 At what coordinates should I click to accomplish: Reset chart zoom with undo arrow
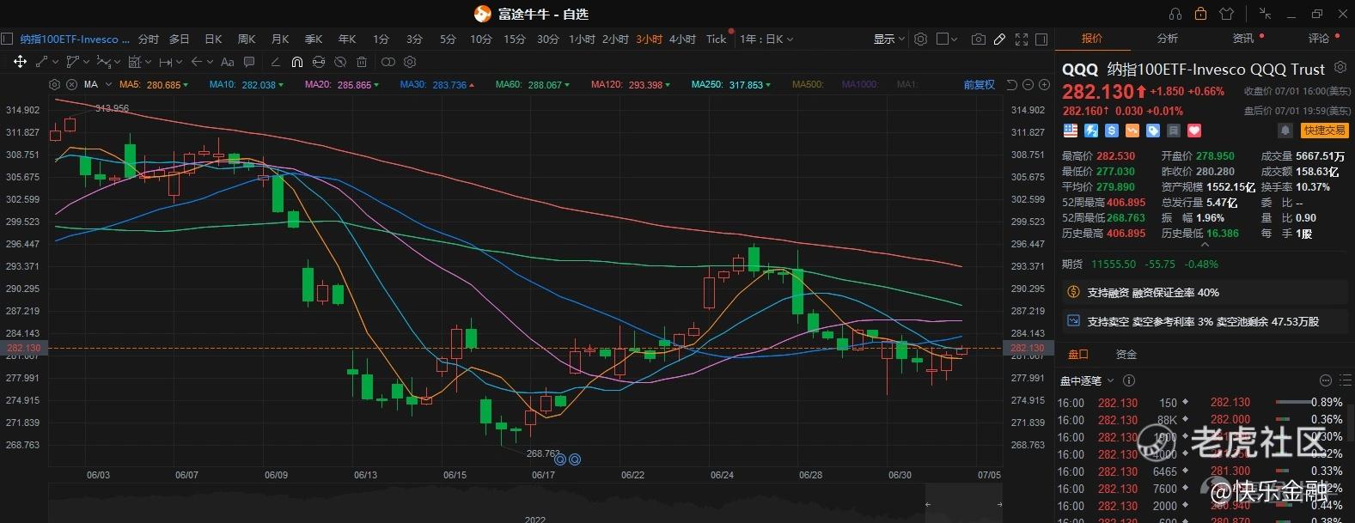coord(1012,85)
